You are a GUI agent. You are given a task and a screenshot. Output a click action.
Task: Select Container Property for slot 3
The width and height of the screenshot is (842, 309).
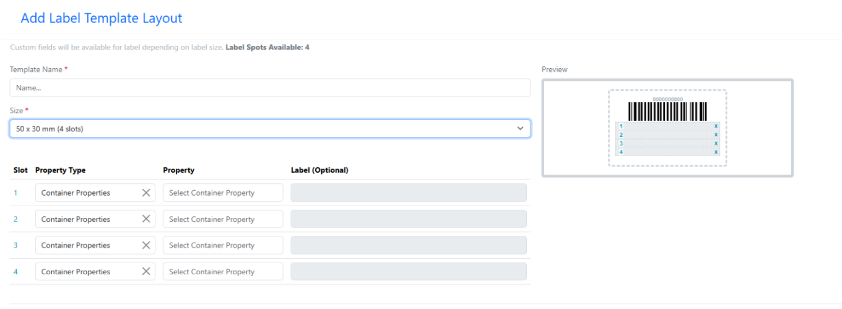coord(223,245)
